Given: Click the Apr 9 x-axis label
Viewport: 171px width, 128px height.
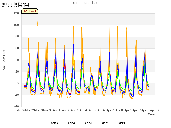Looking at the screenshot, I should (128, 110).
